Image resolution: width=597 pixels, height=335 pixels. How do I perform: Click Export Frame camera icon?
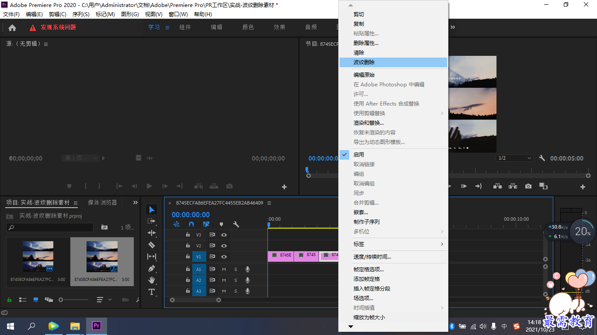[528, 186]
